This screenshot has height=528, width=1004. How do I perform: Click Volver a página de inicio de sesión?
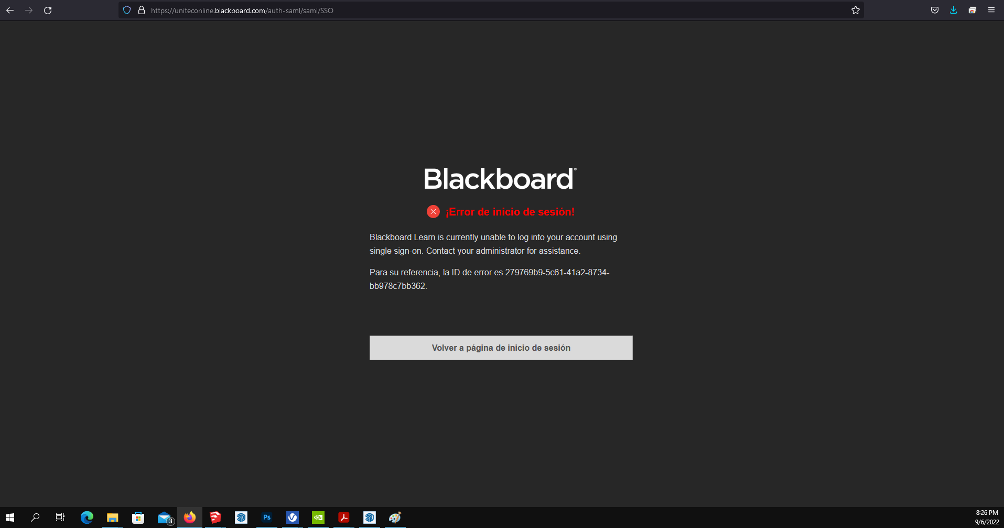point(501,348)
